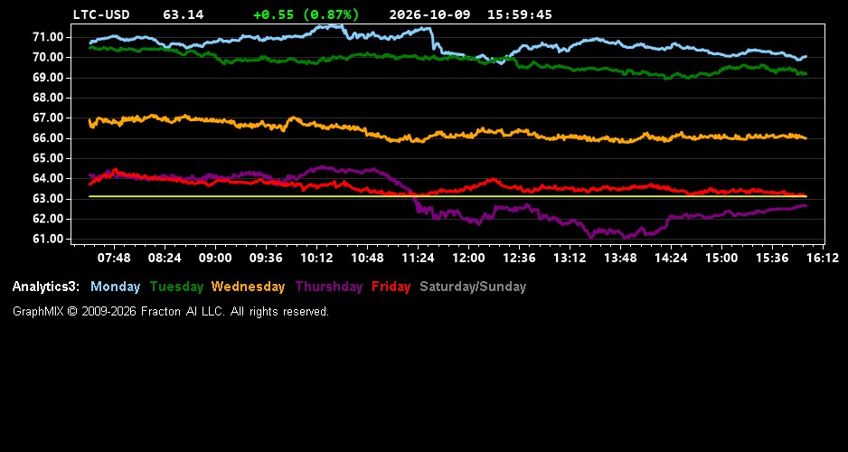Image resolution: width=848 pixels, height=452 pixels.
Task: Select the current price 63.14
Action: pyautogui.click(x=184, y=14)
